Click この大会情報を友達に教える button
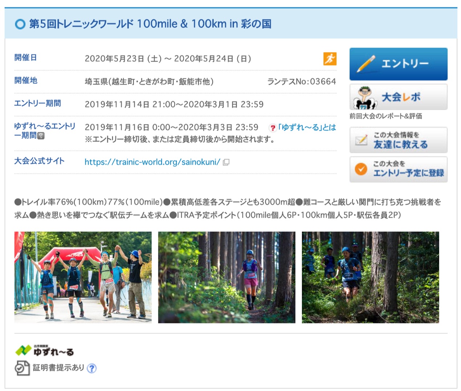 click(398, 140)
